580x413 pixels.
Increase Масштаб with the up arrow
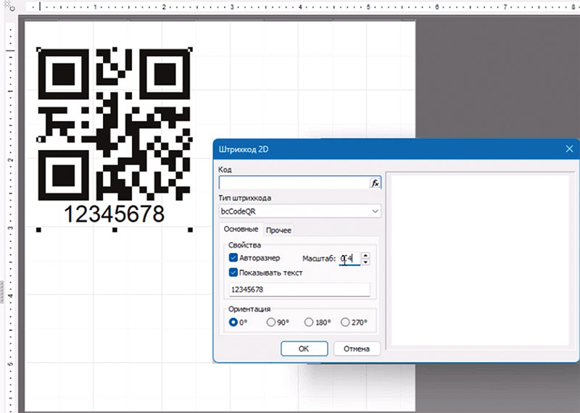[365, 255]
